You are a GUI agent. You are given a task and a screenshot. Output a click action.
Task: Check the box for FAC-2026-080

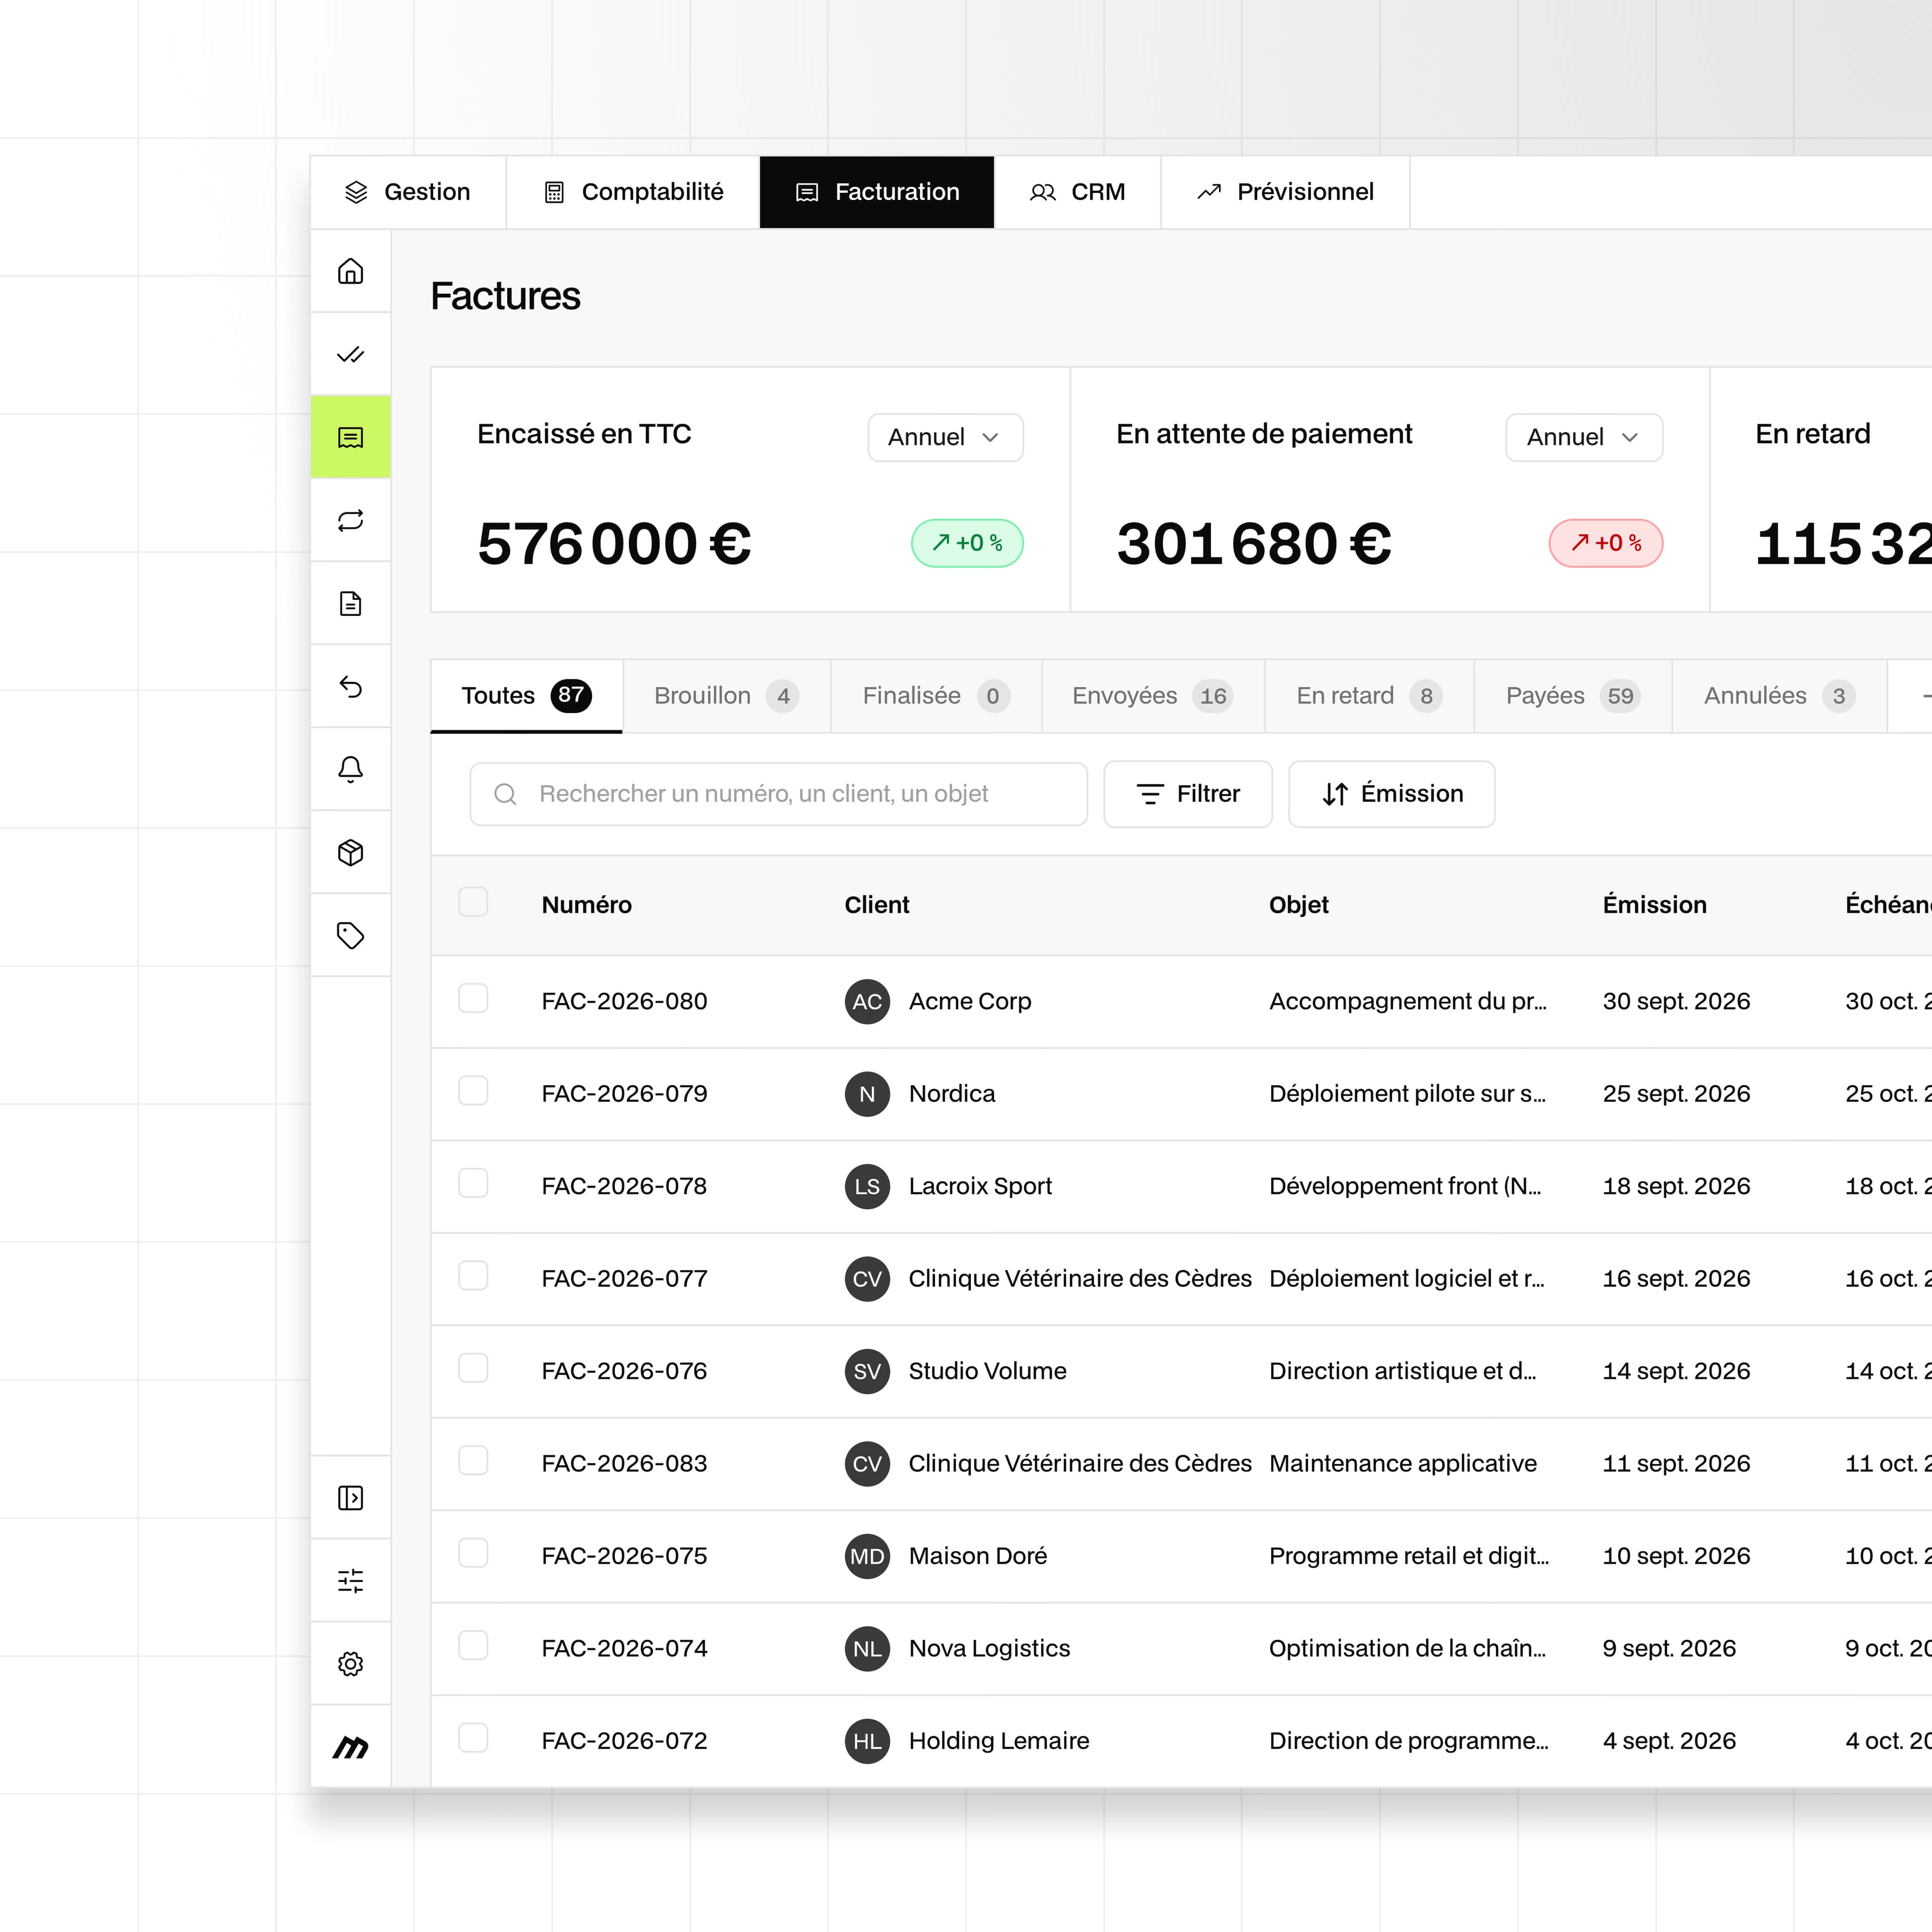pos(473,998)
